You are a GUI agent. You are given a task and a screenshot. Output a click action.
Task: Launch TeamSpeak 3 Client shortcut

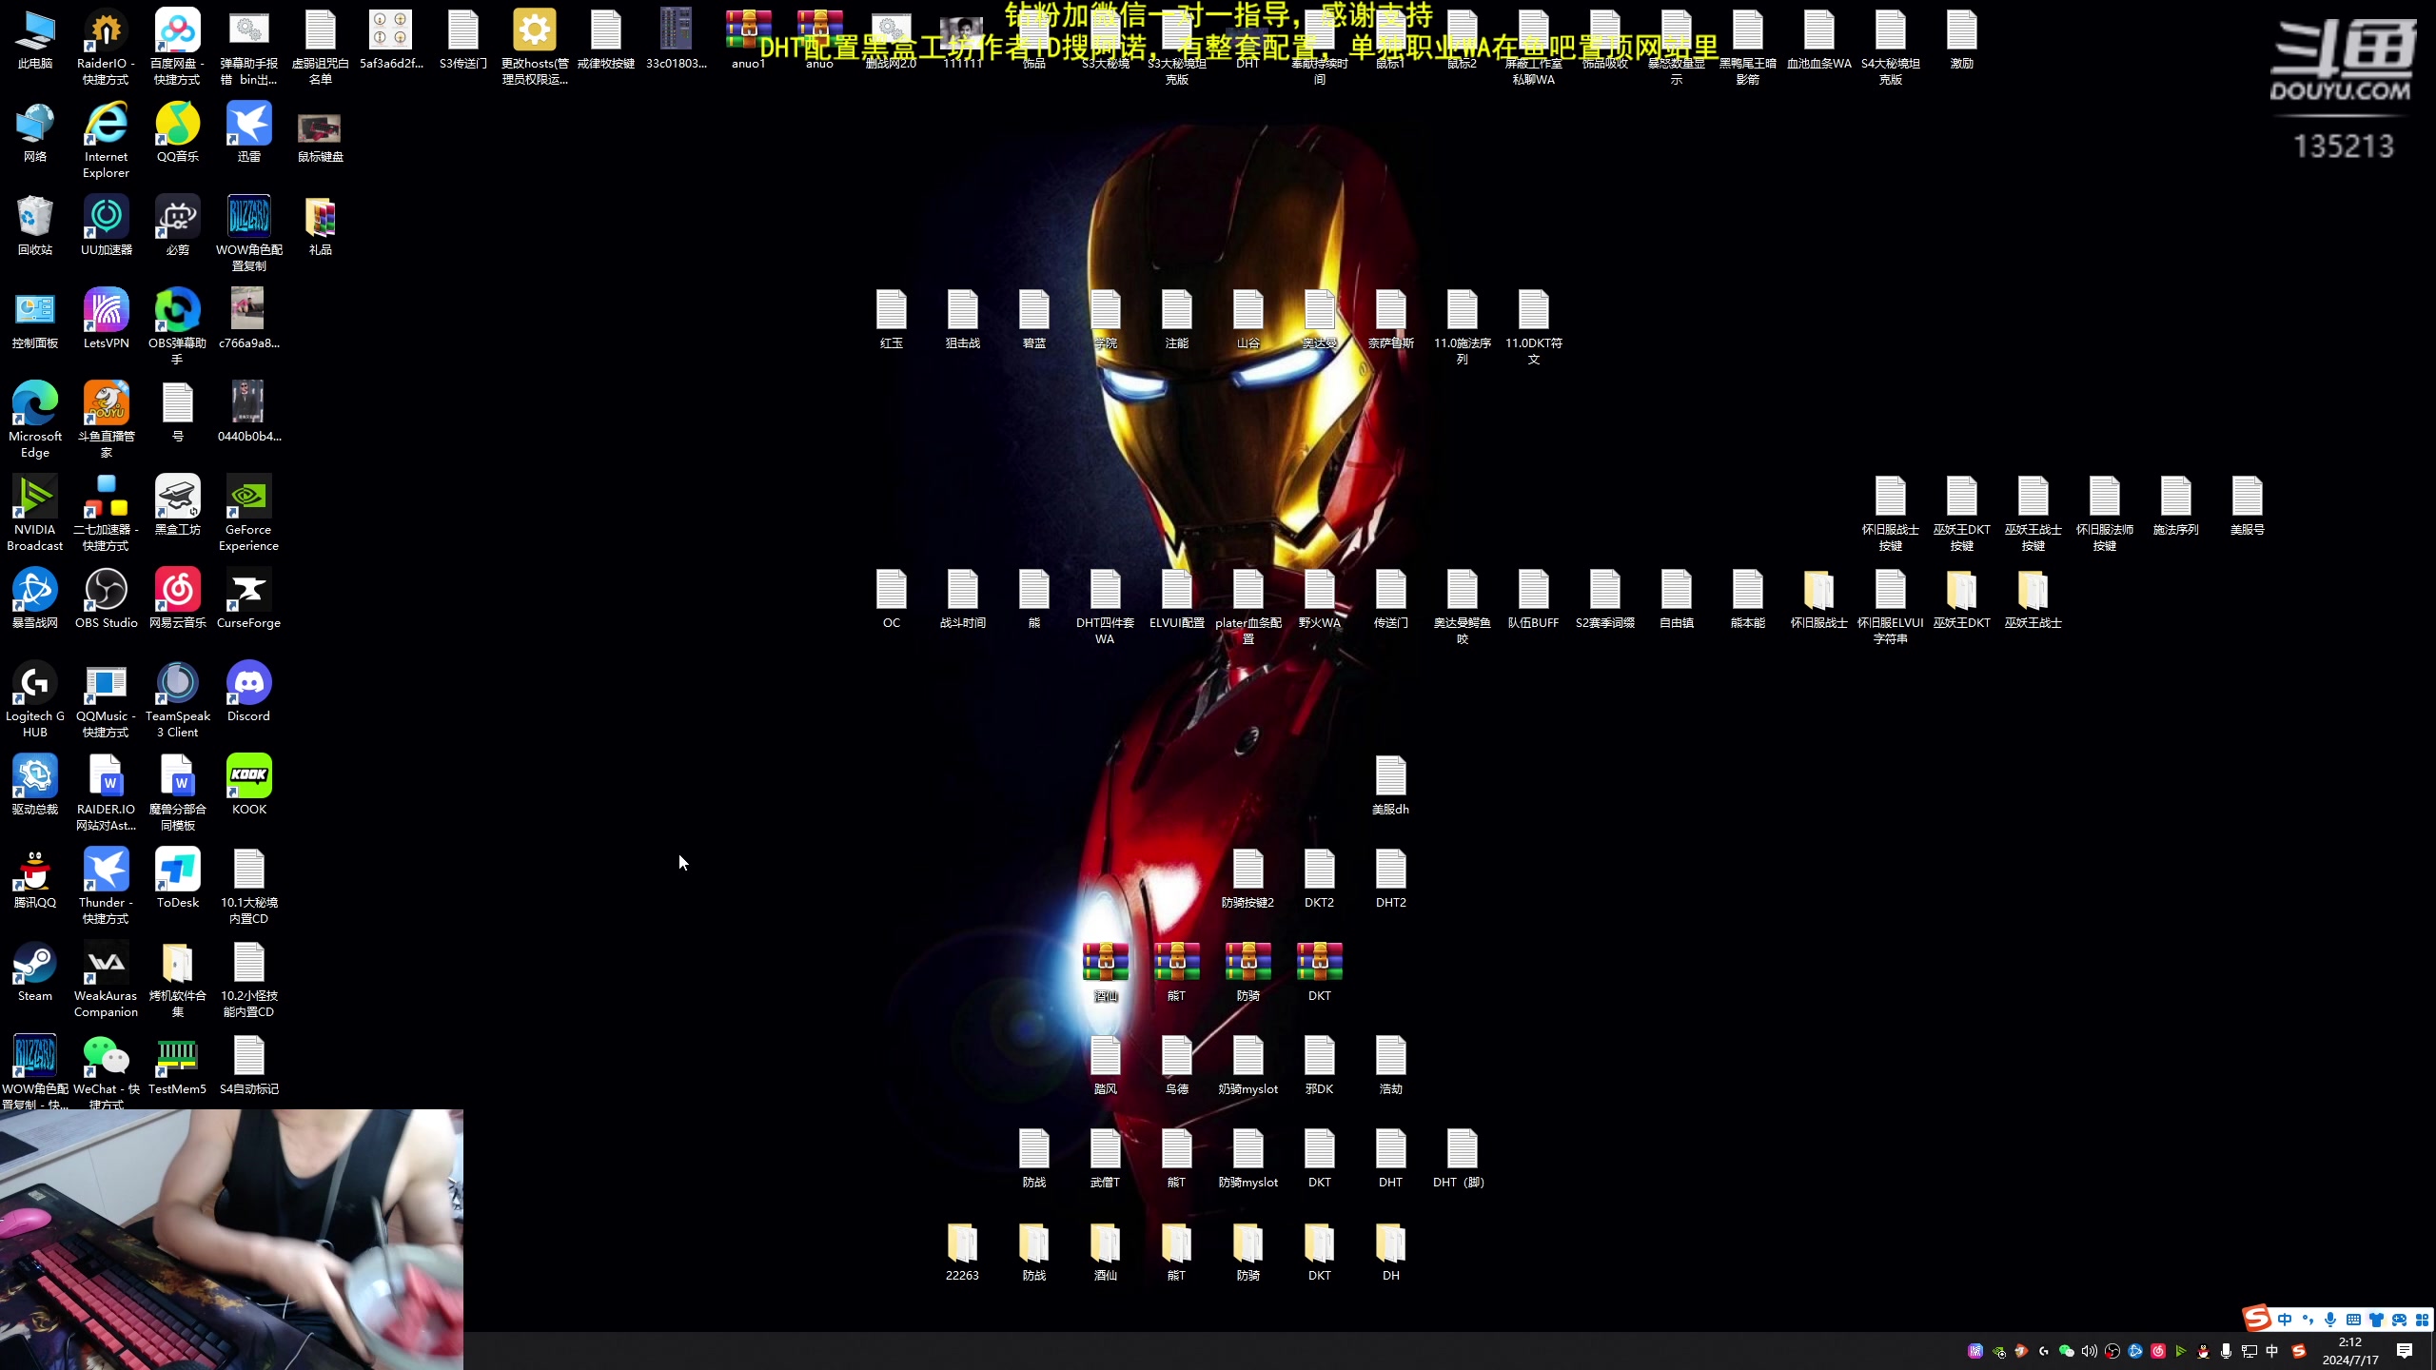point(178,700)
